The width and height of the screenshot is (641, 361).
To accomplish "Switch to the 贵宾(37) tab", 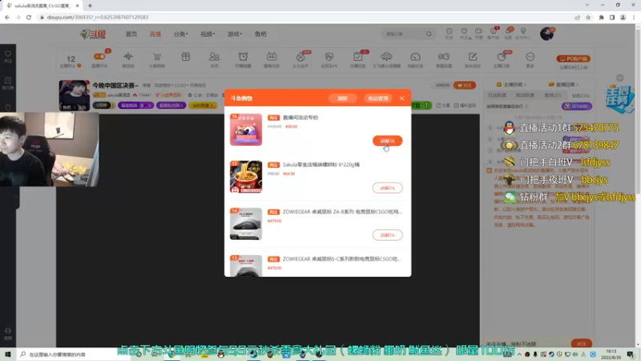I will (553, 95).
